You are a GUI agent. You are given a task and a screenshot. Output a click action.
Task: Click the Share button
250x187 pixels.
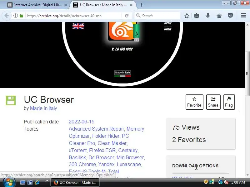[213, 102]
